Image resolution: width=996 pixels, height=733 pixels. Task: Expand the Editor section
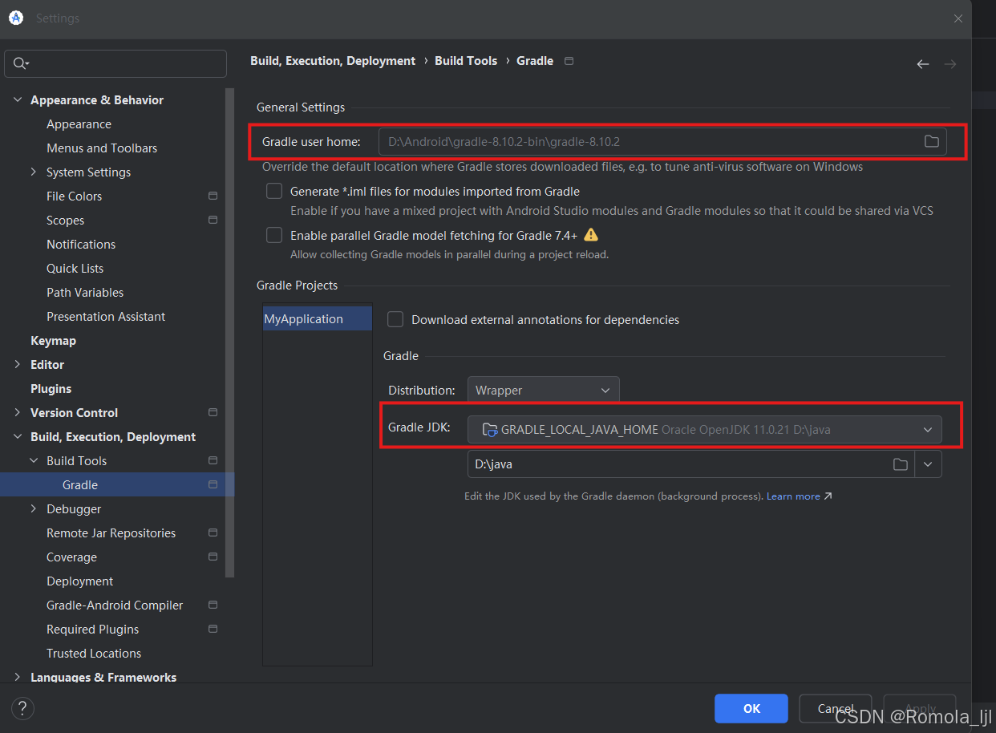[x=18, y=365]
